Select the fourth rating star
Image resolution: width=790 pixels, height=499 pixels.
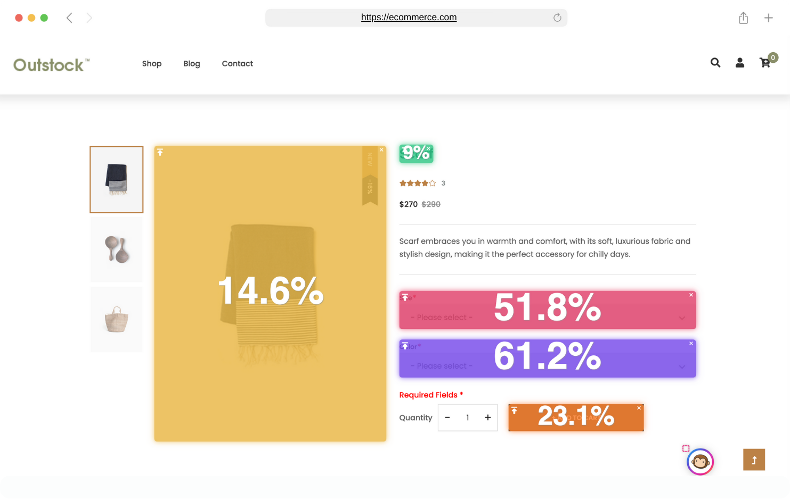pos(425,182)
